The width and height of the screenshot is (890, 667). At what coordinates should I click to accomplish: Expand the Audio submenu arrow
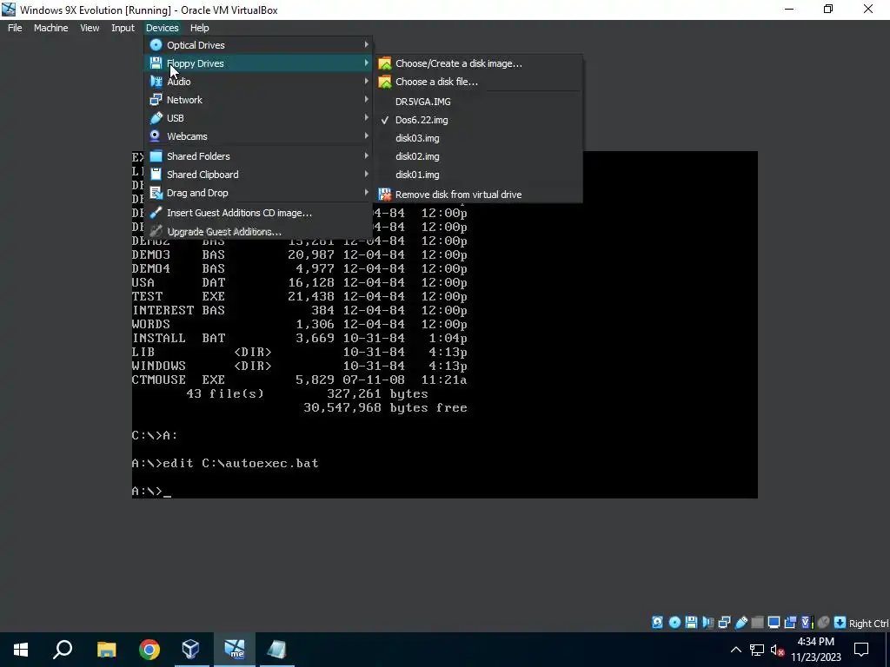366,81
